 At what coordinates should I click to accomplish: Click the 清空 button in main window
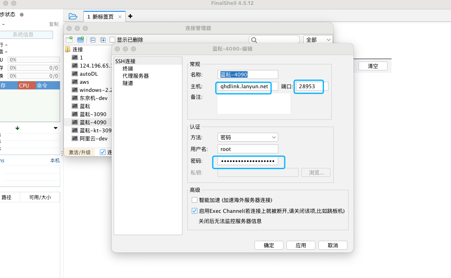coord(373,66)
